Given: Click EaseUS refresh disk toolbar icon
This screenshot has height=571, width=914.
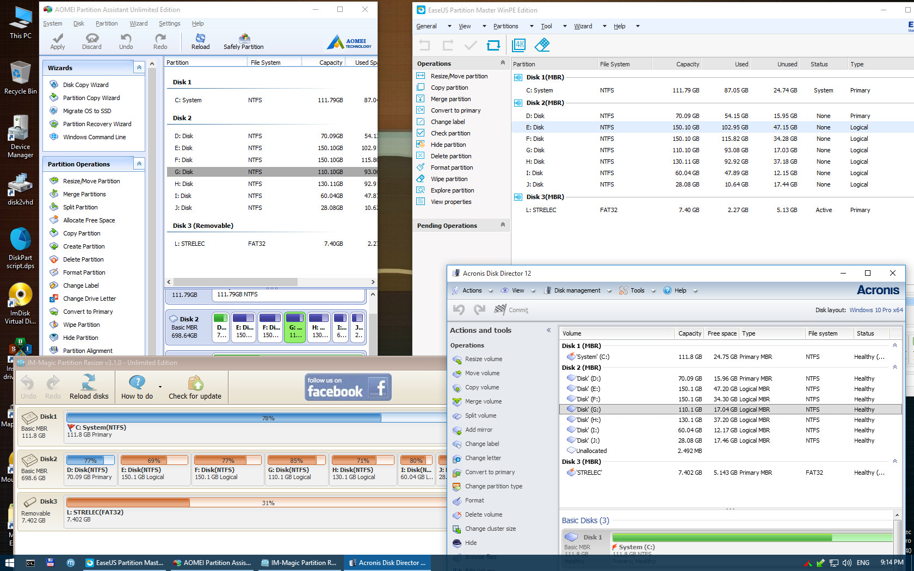Looking at the screenshot, I should pyautogui.click(x=493, y=45).
